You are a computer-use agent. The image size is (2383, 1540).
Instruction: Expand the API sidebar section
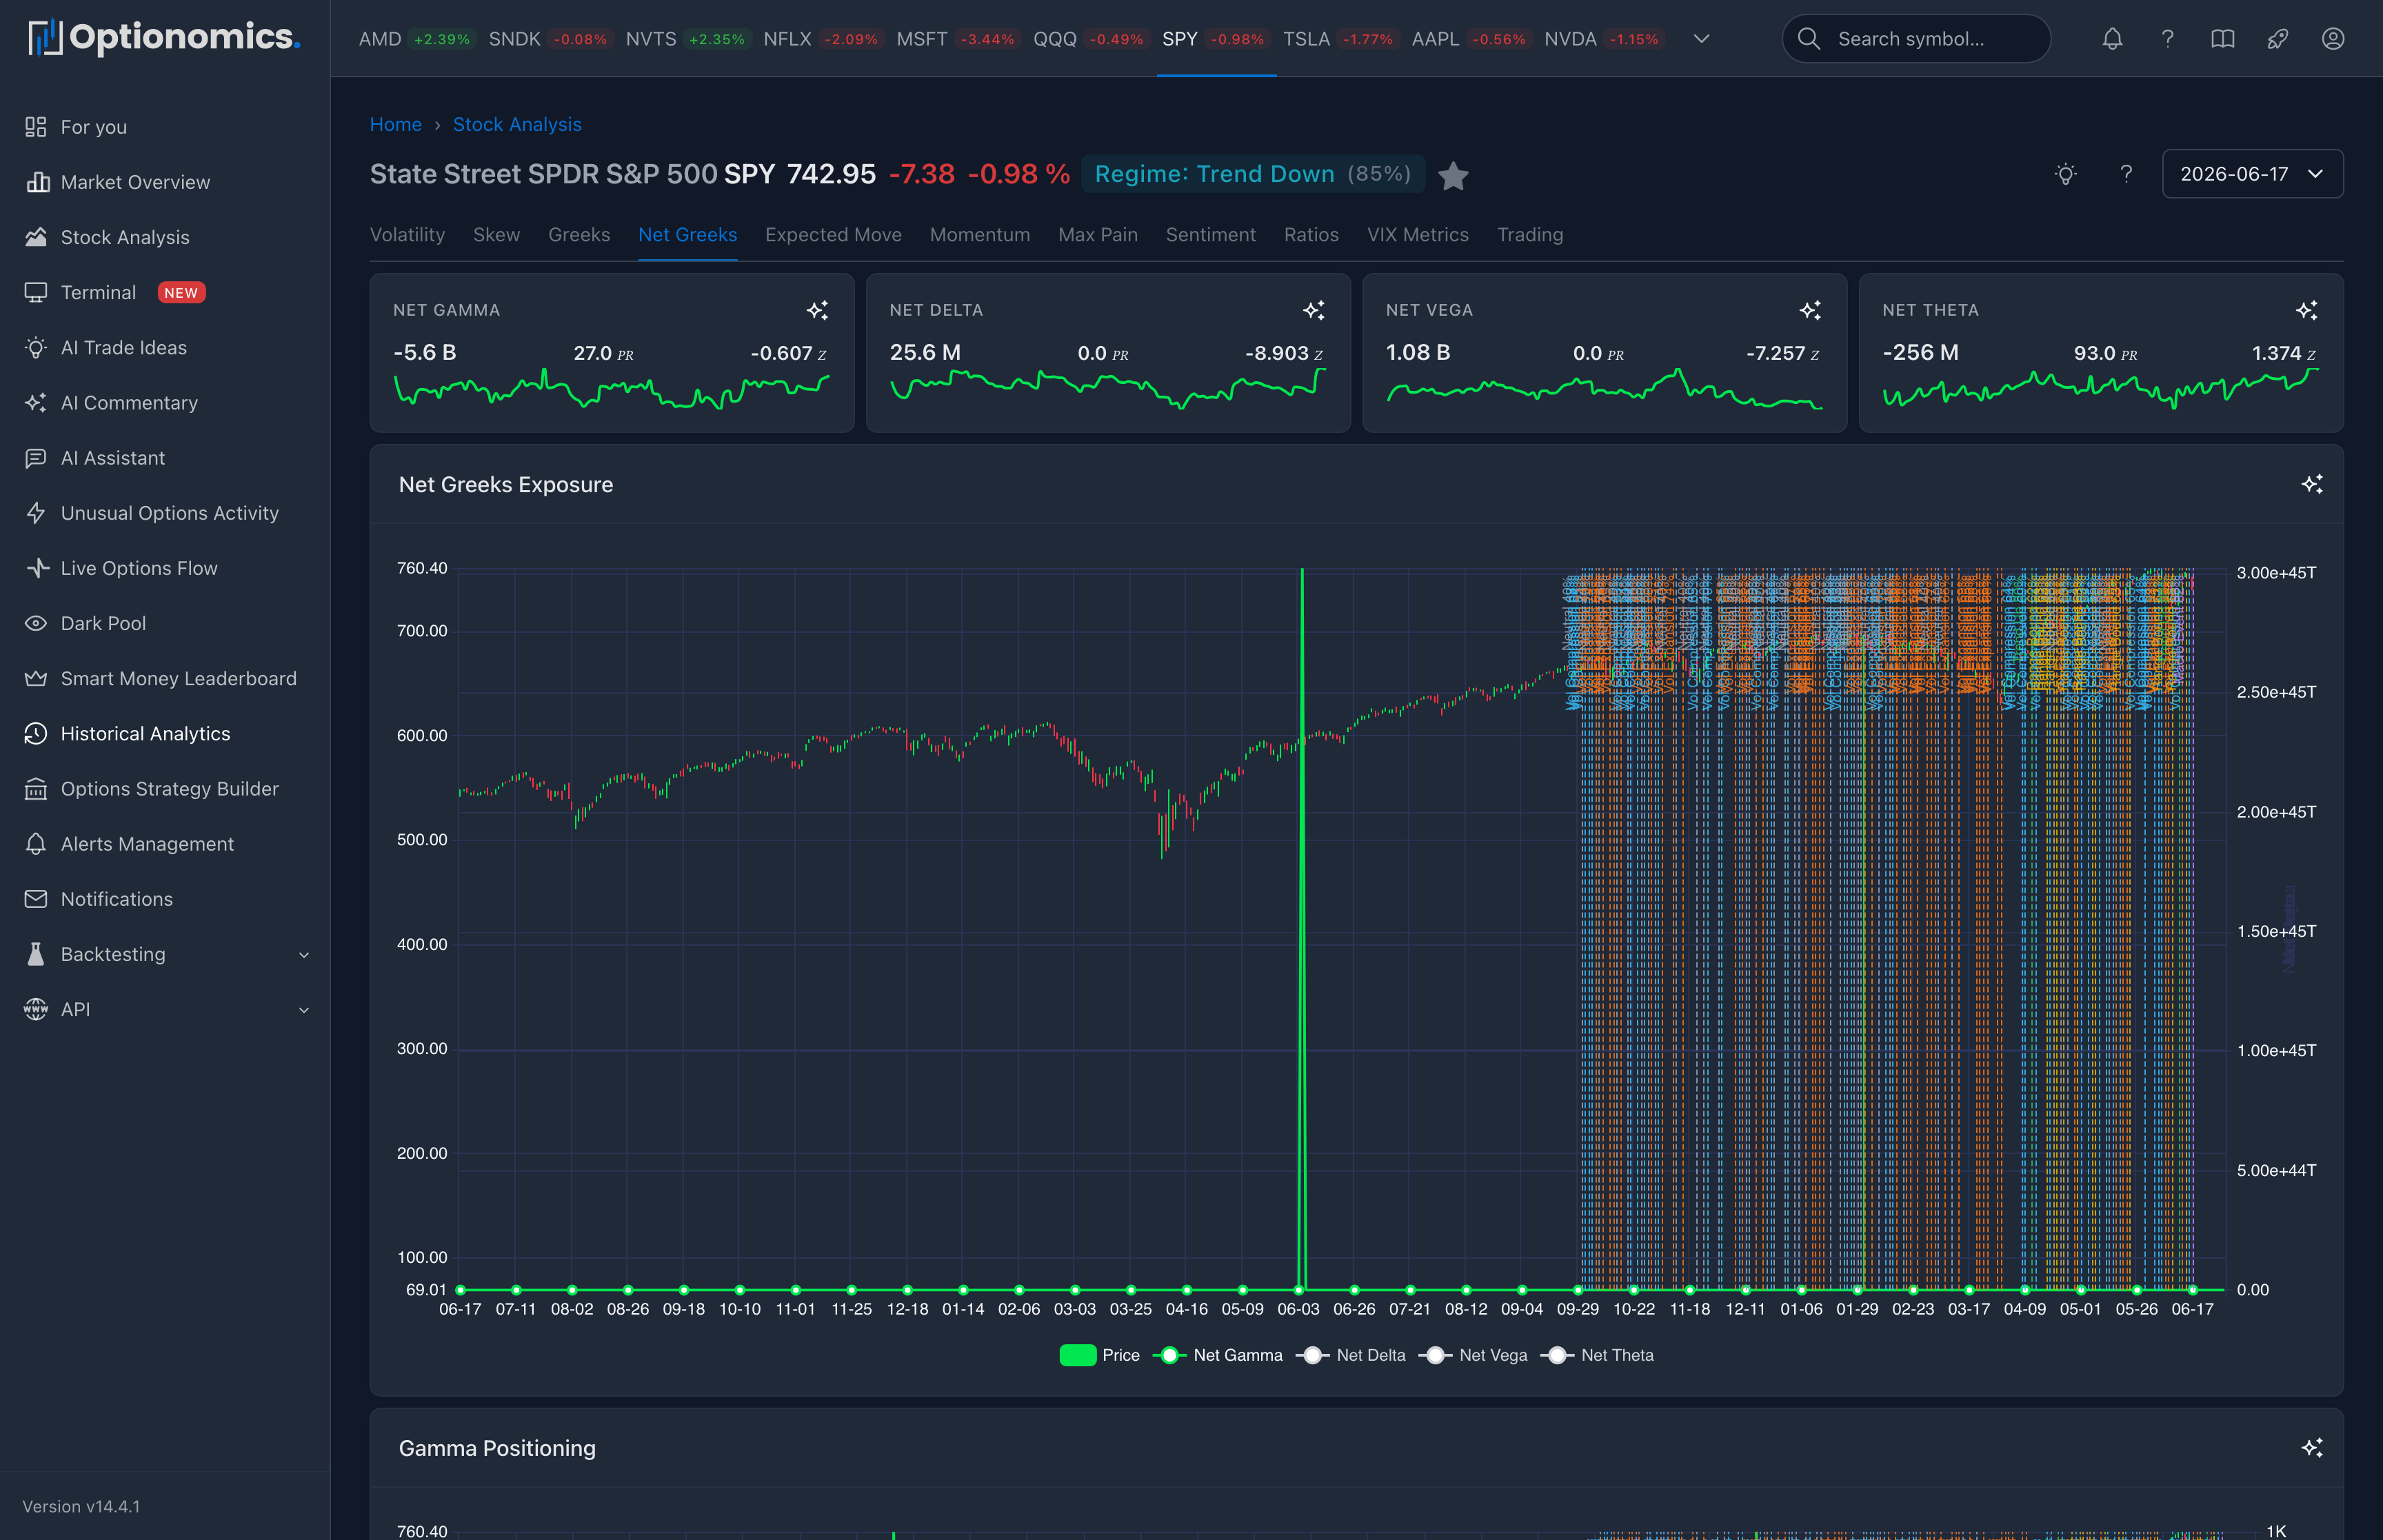pyautogui.click(x=165, y=1009)
